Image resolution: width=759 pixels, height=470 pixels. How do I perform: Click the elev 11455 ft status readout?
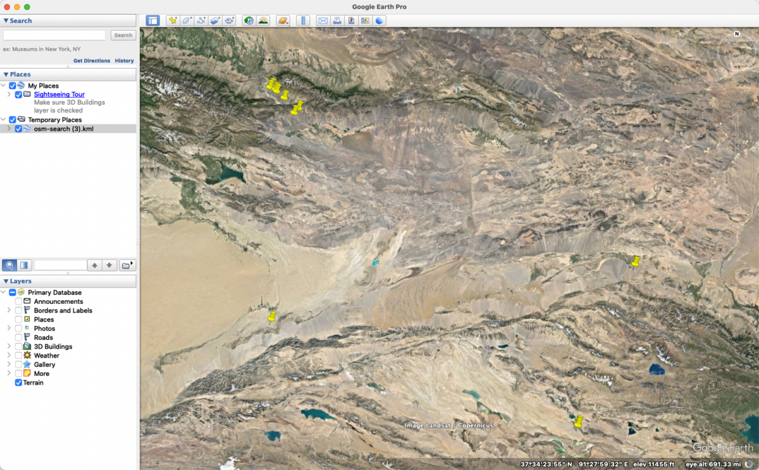655,464
